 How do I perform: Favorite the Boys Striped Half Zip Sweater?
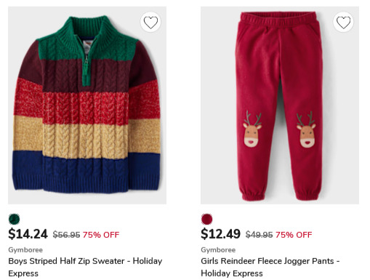tap(150, 22)
